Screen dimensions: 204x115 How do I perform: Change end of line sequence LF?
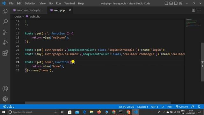point(163,107)
